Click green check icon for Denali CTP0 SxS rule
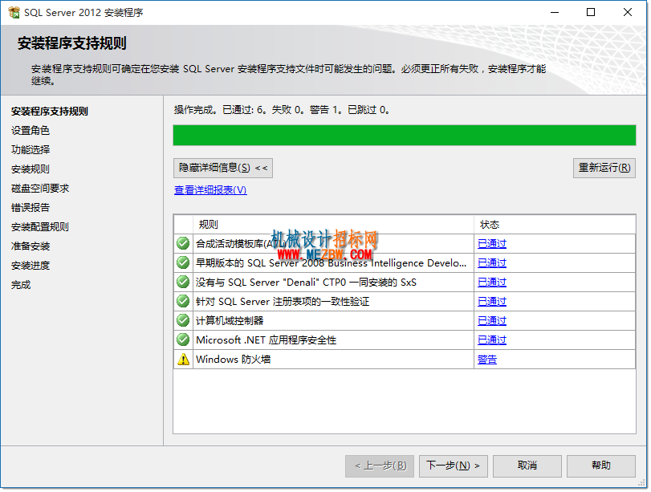 coord(183,282)
